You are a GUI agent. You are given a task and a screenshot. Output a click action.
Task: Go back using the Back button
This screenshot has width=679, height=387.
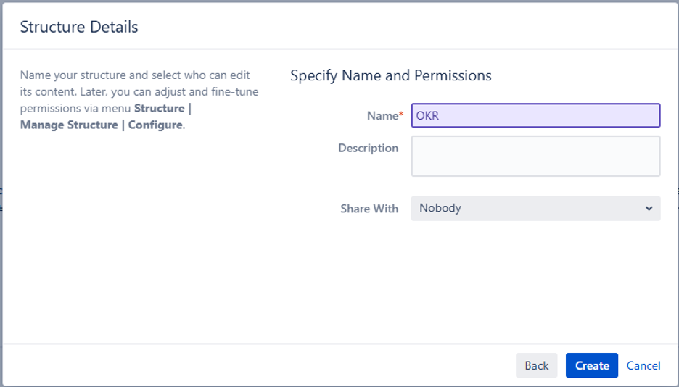536,365
